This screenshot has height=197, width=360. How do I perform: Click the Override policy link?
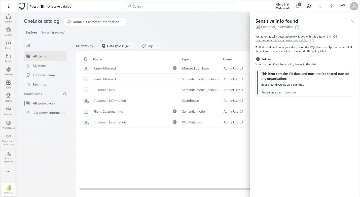coord(290,92)
